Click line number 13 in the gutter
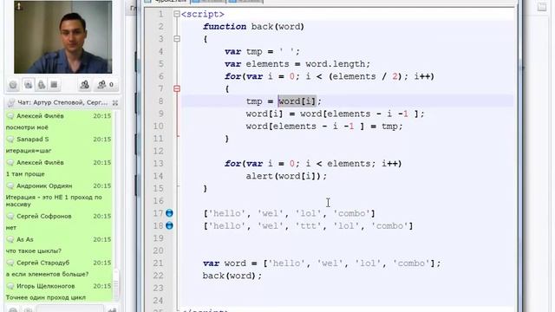The height and width of the screenshot is (312, 555). coord(158,164)
